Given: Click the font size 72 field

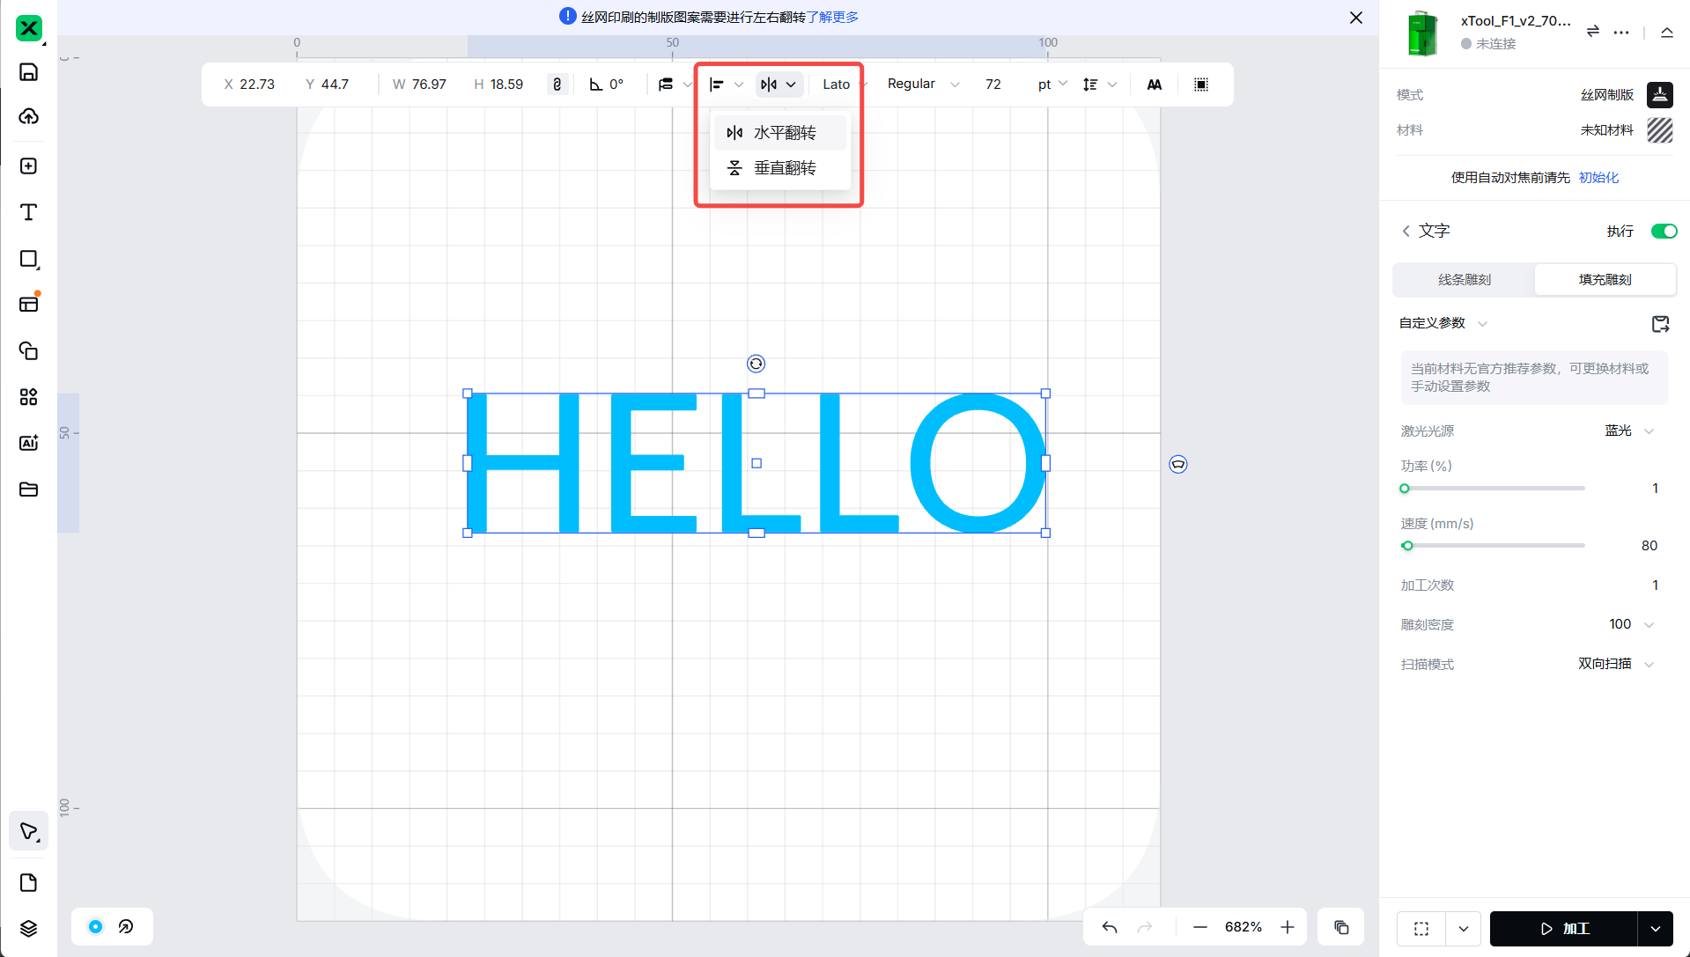Looking at the screenshot, I should pyautogui.click(x=993, y=85).
